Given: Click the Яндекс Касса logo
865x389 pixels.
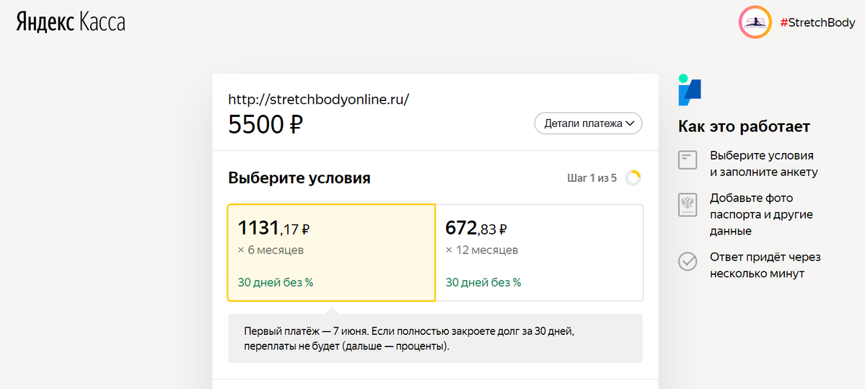Looking at the screenshot, I should pos(71,21).
